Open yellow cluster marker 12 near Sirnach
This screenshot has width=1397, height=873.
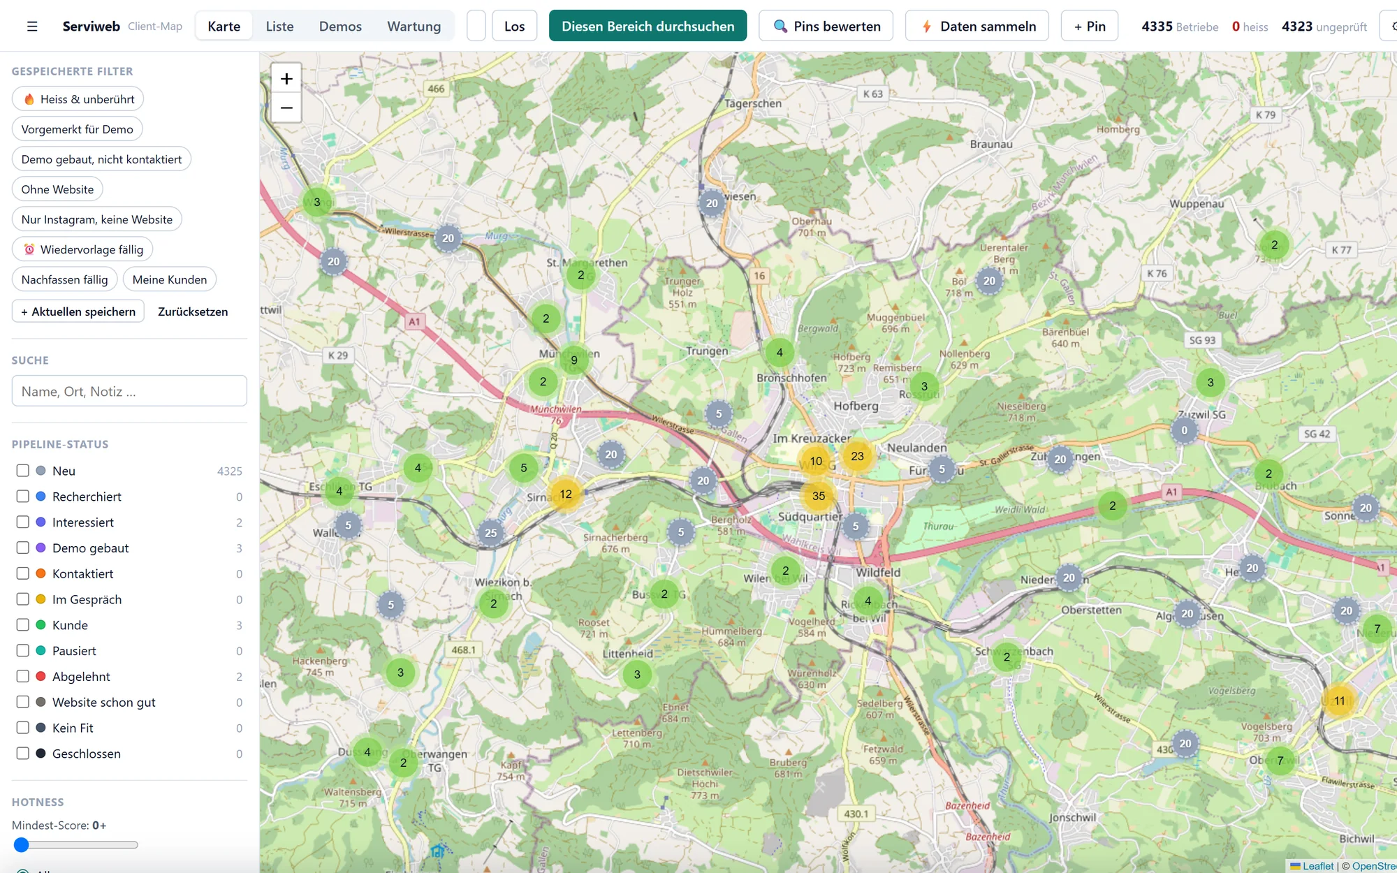[x=566, y=494]
